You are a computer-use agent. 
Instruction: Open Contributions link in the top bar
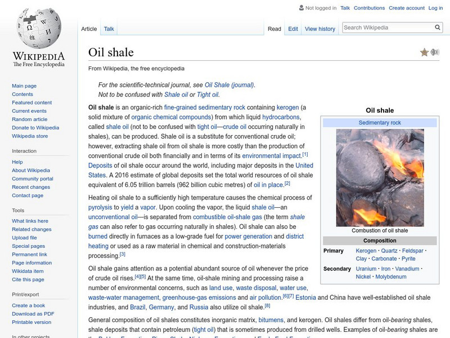[x=369, y=8]
